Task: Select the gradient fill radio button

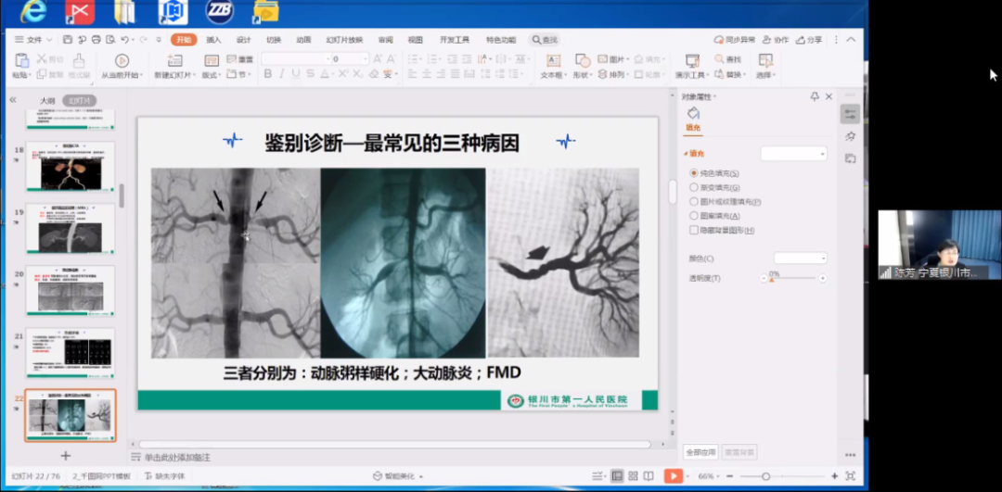Action: (x=694, y=187)
